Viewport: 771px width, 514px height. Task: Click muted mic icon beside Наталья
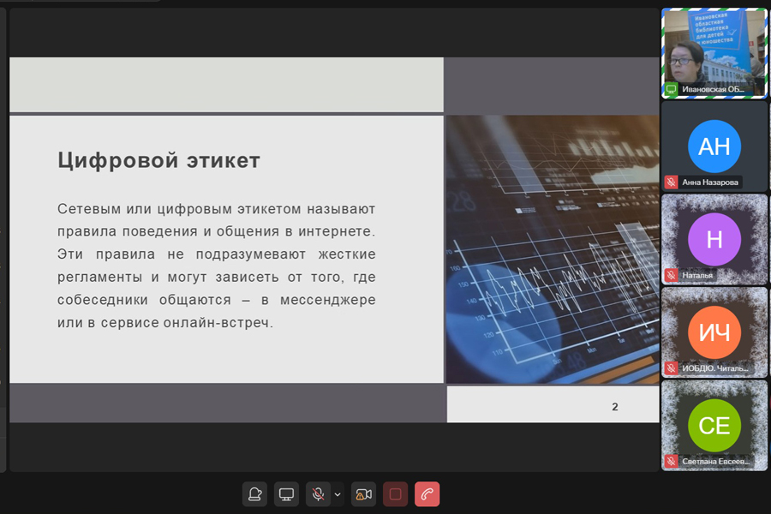(671, 275)
